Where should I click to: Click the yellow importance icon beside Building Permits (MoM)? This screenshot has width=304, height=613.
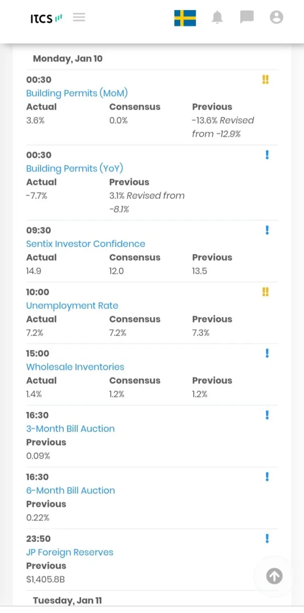click(265, 80)
